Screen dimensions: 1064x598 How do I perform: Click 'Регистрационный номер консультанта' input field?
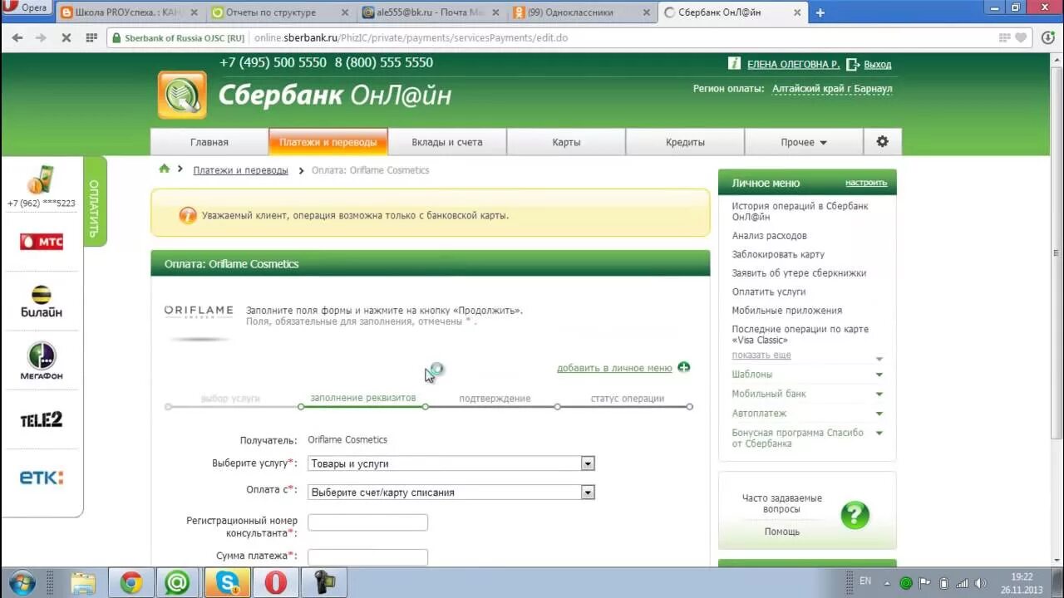click(x=367, y=522)
